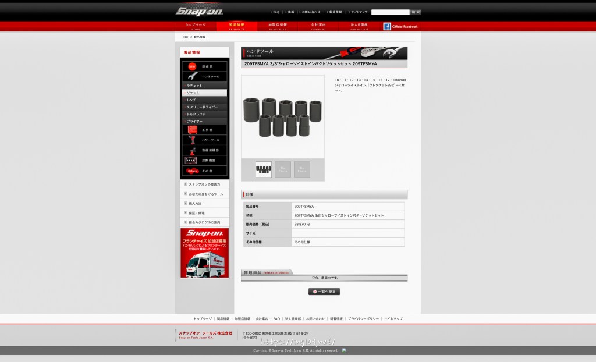Click the Snap-on franchise truck banner

(204, 253)
